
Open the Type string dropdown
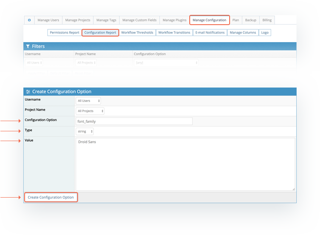pos(85,131)
